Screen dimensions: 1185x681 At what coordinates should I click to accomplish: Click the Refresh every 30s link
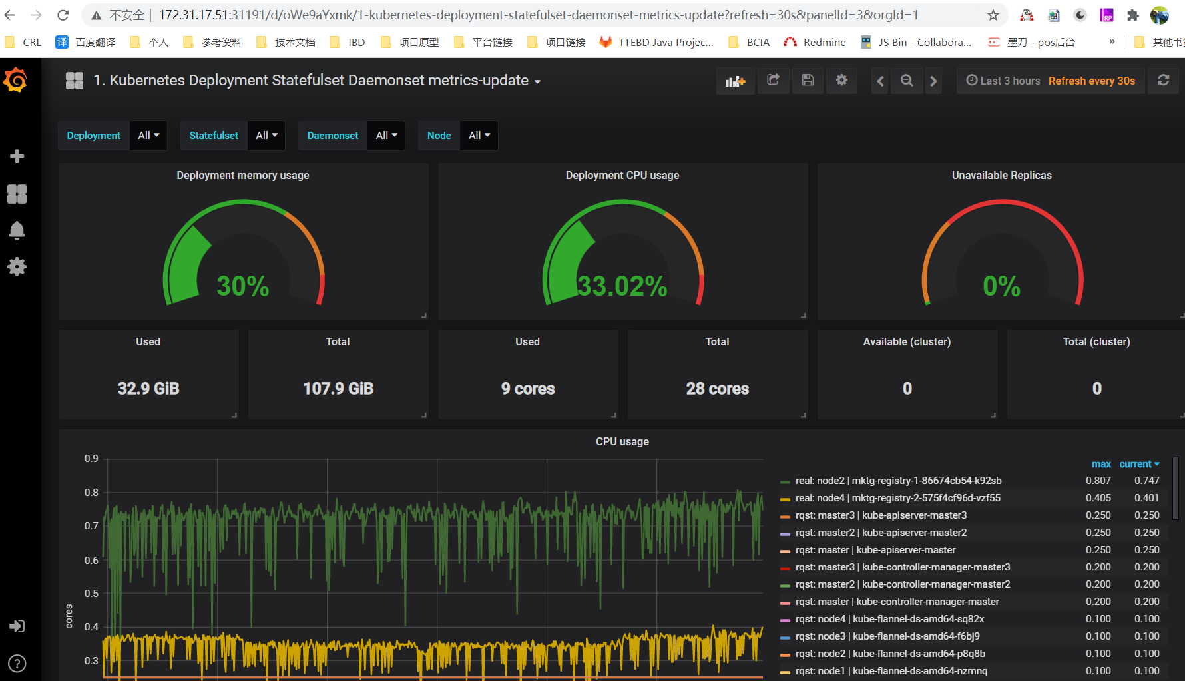1091,80
